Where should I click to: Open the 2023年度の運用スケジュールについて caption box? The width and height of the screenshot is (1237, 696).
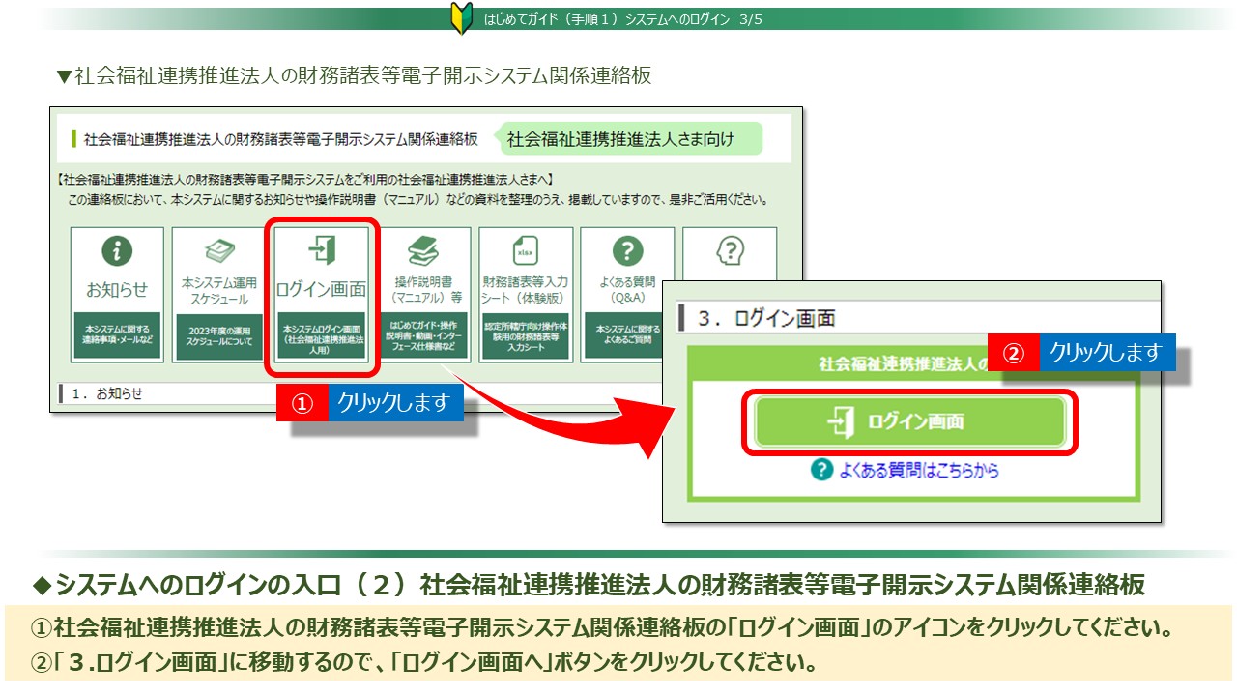[x=219, y=335]
